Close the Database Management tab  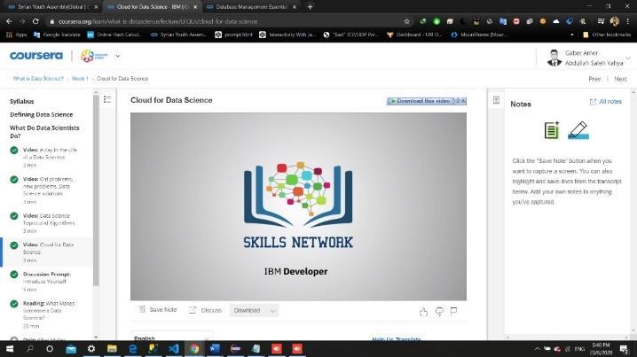pos(295,7)
